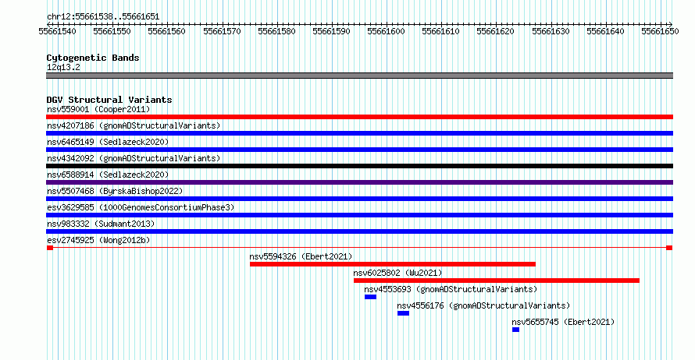Select the red nsv559001 variant bar
This screenshot has width=695, height=360.
[359, 117]
